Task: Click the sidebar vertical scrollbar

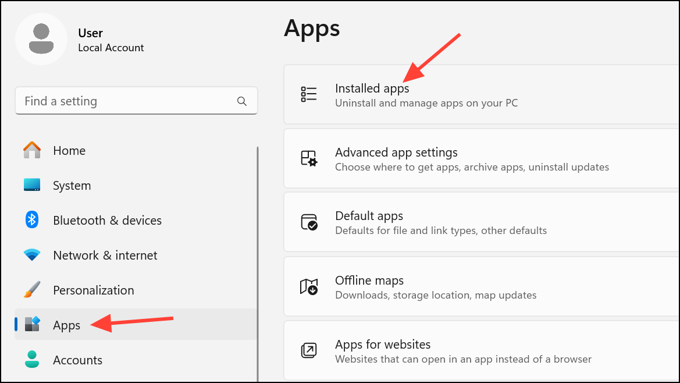Action: [258, 264]
